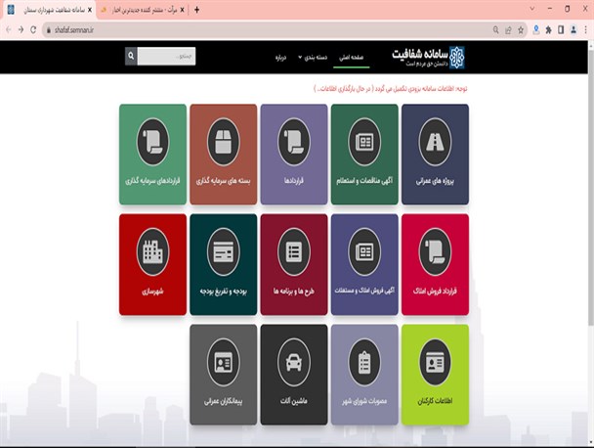Screen dimensions: 594x448
Task: Open مصوبات شورای شهر clipboard icon
Action: click(364, 362)
